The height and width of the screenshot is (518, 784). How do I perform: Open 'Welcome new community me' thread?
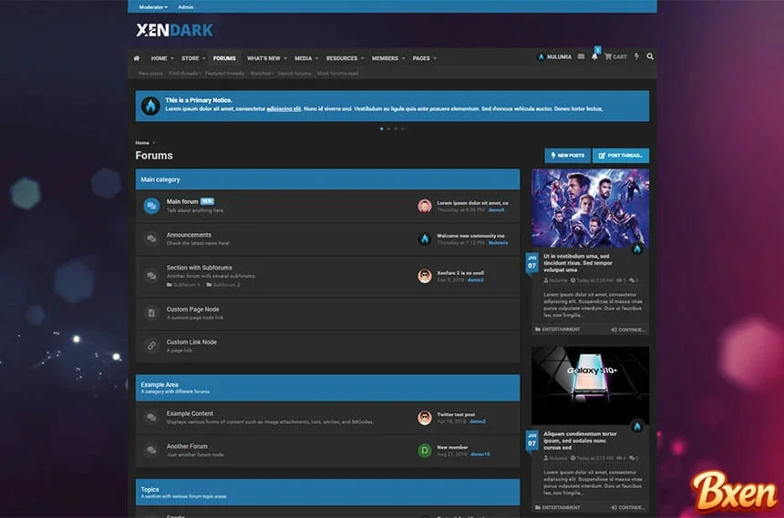pyautogui.click(x=470, y=236)
